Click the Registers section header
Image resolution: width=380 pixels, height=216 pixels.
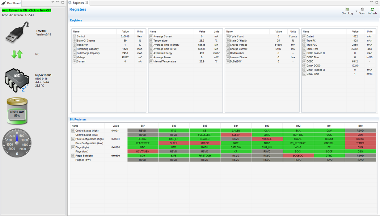click(76, 20)
